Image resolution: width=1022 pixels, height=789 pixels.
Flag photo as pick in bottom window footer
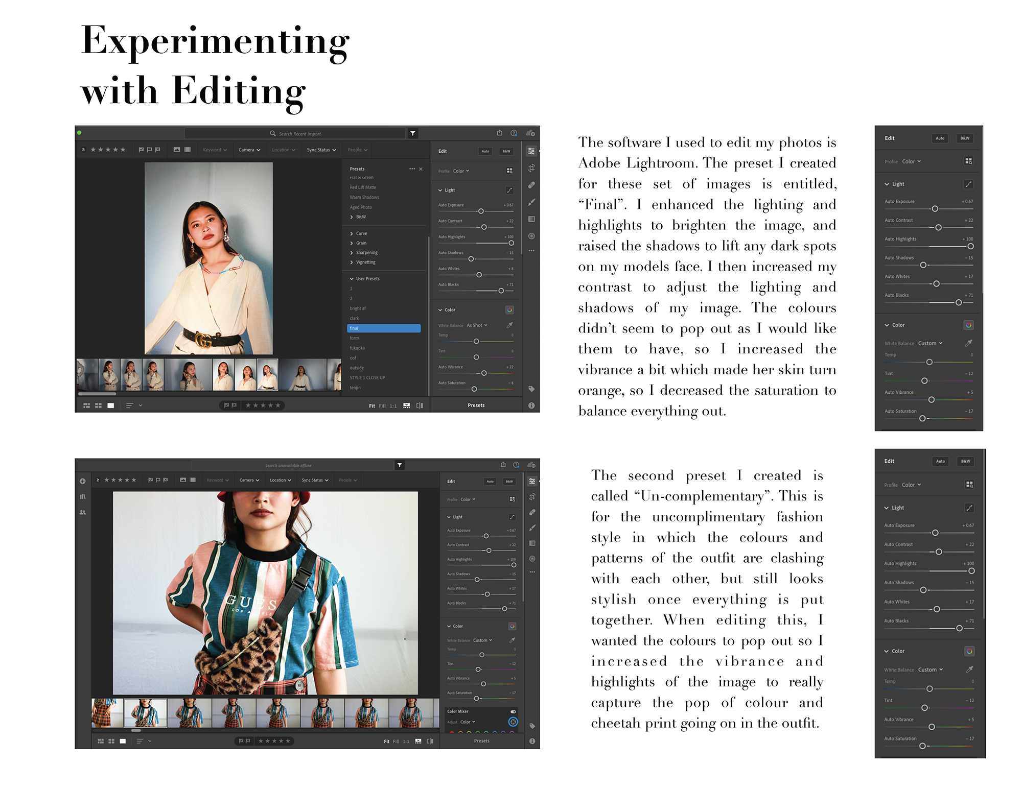coord(241,741)
